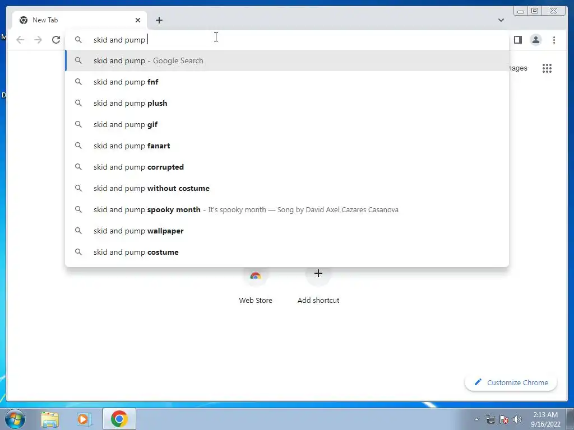This screenshot has width=574, height=430.
Task: Pick 'skid and pump wallpaper' suggestion
Action: pos(287,231)
